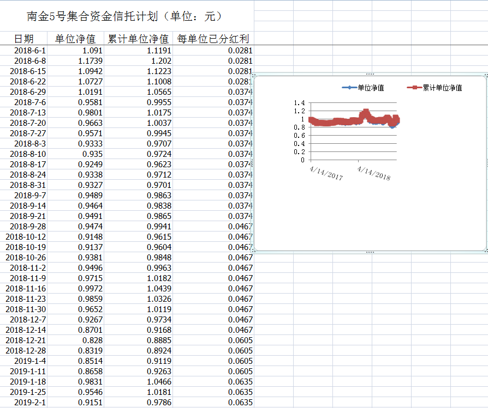The height and width of the screenshot is (408, 488).
Task: Select dividend cell 0.0467 in row 2018-11-9
Action: click(x=213, y=278)
